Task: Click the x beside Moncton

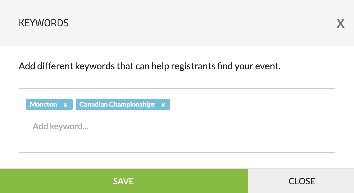Action: pyautogui.click(x=66, y=104)
